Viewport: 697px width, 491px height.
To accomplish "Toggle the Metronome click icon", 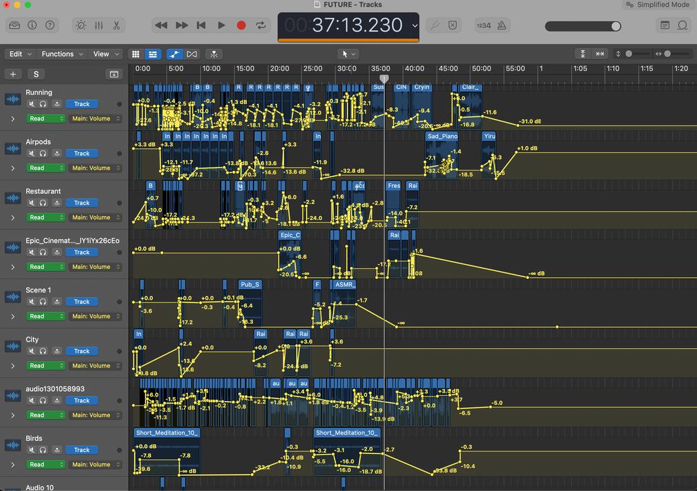I will [502, 25].
